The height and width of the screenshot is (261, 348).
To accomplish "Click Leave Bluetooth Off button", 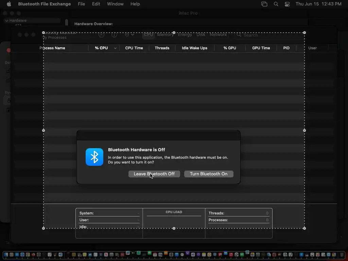I will pyautogui.click(x=154, y=174).
